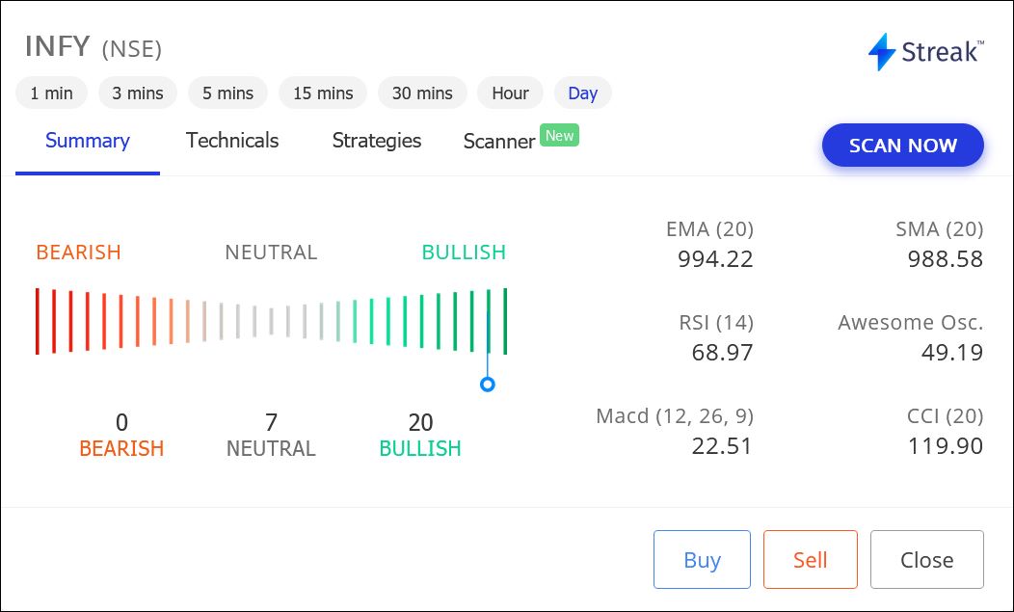Select the 5 mins timeframe

point(227,93)
